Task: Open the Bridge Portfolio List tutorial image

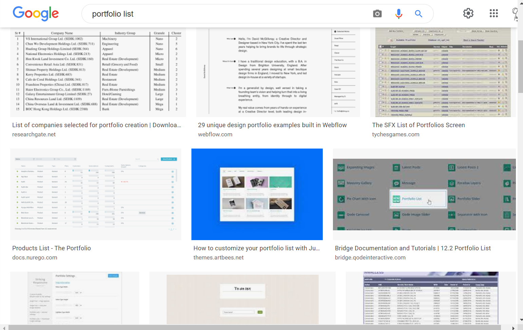Action: 424,194
